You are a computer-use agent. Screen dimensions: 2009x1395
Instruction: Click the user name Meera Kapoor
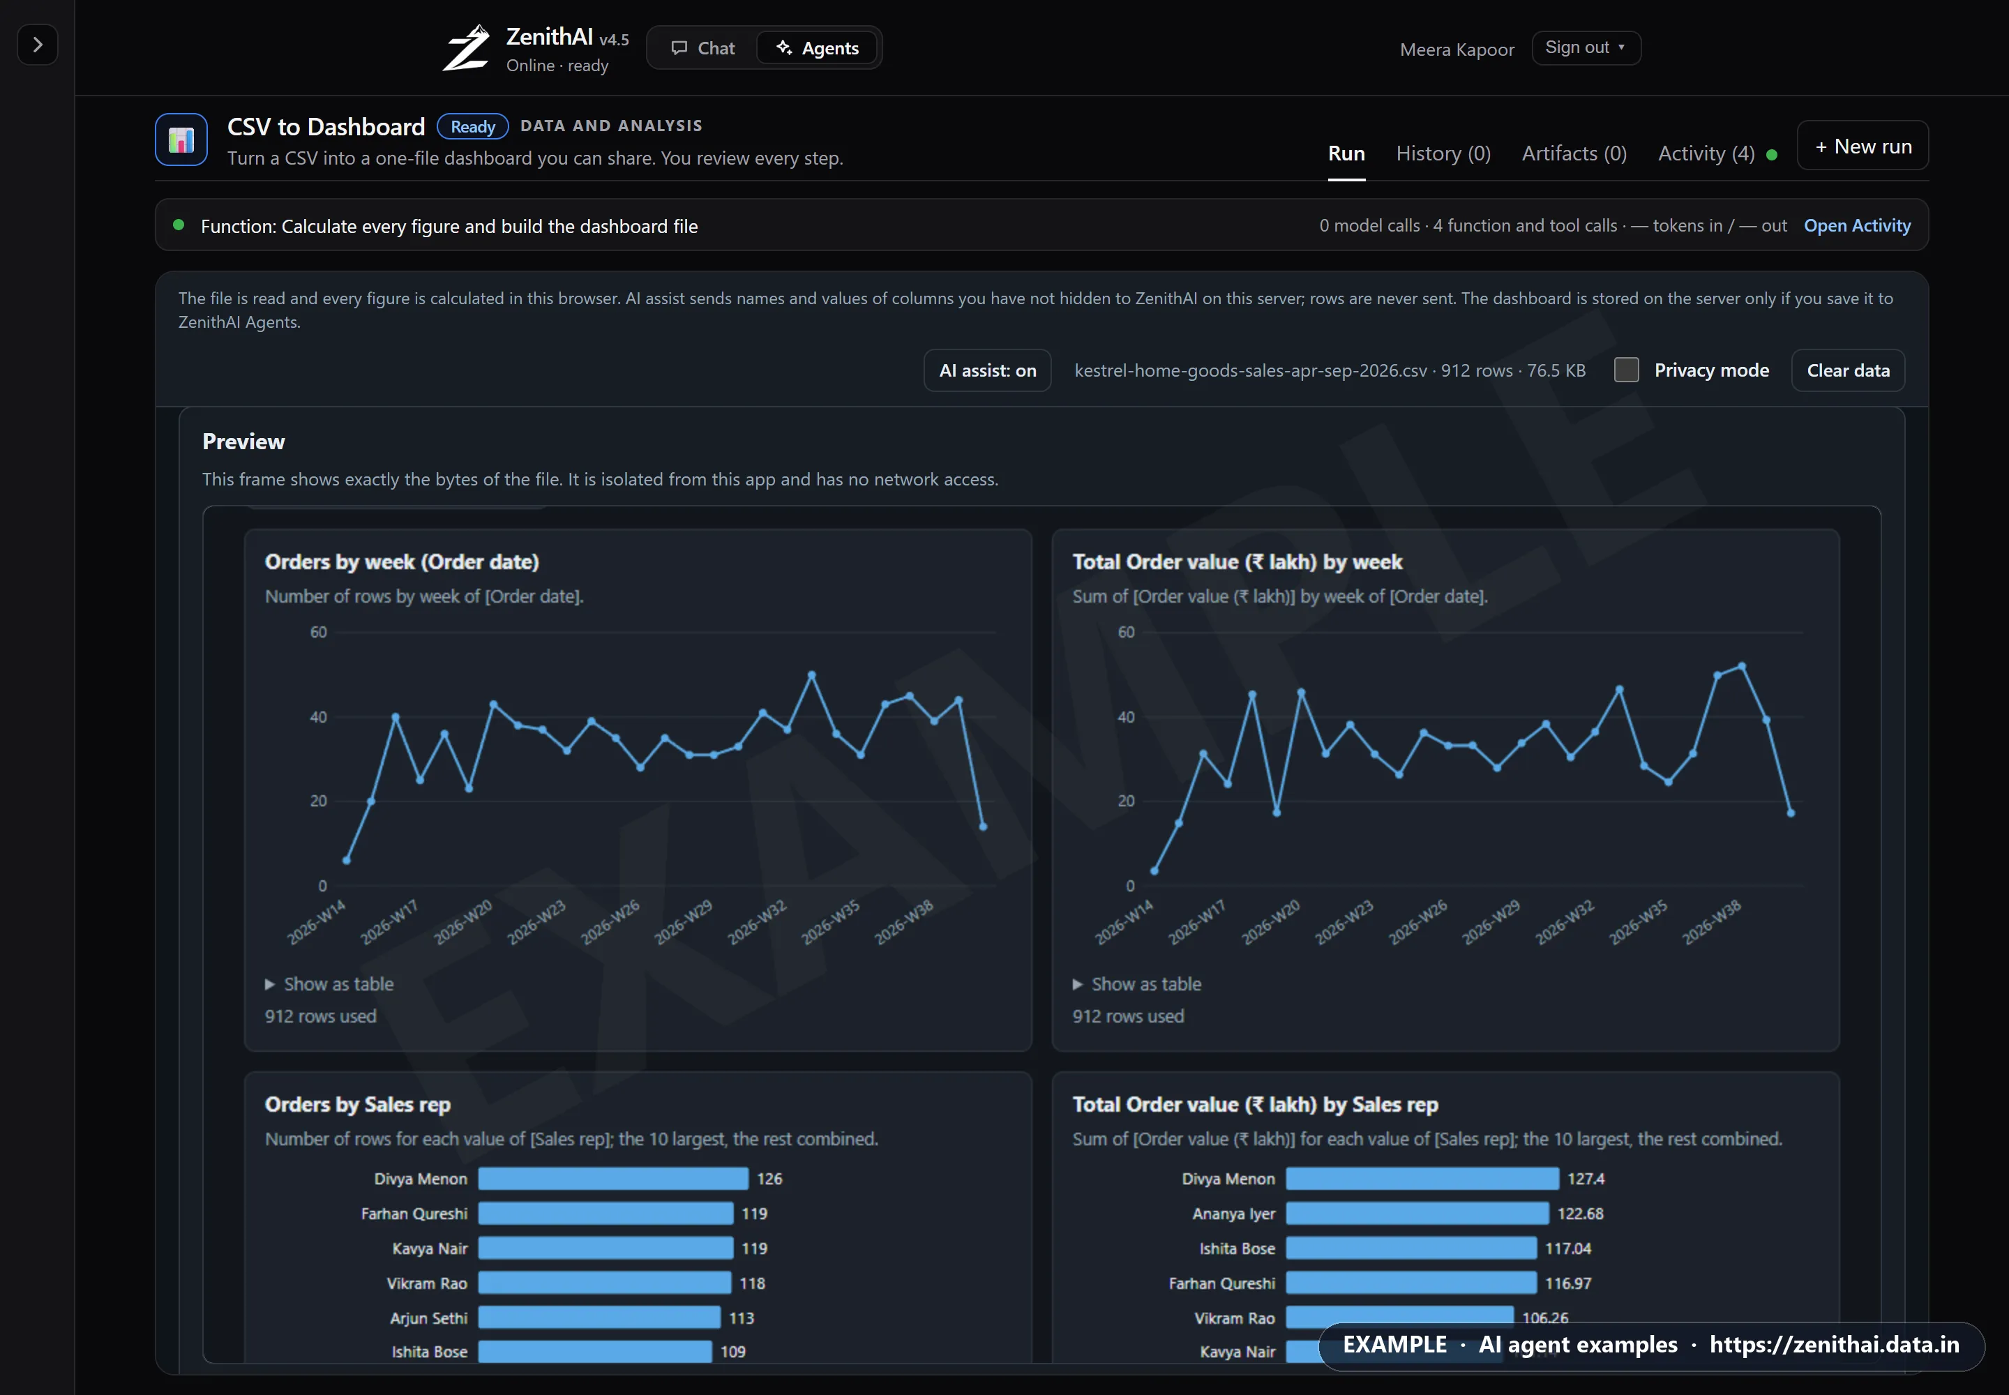[1457, 50]
